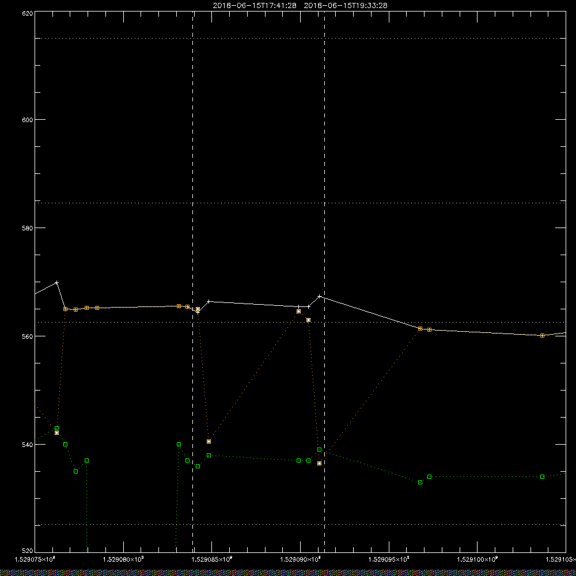Click the right vertical dashed line

pyautogui.click(x=324, y=282)
